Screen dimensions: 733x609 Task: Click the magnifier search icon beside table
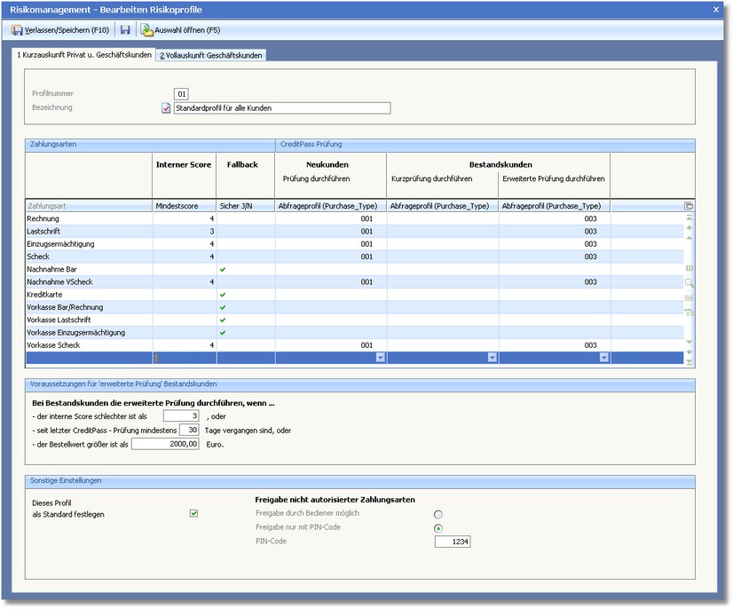point(689,282)
